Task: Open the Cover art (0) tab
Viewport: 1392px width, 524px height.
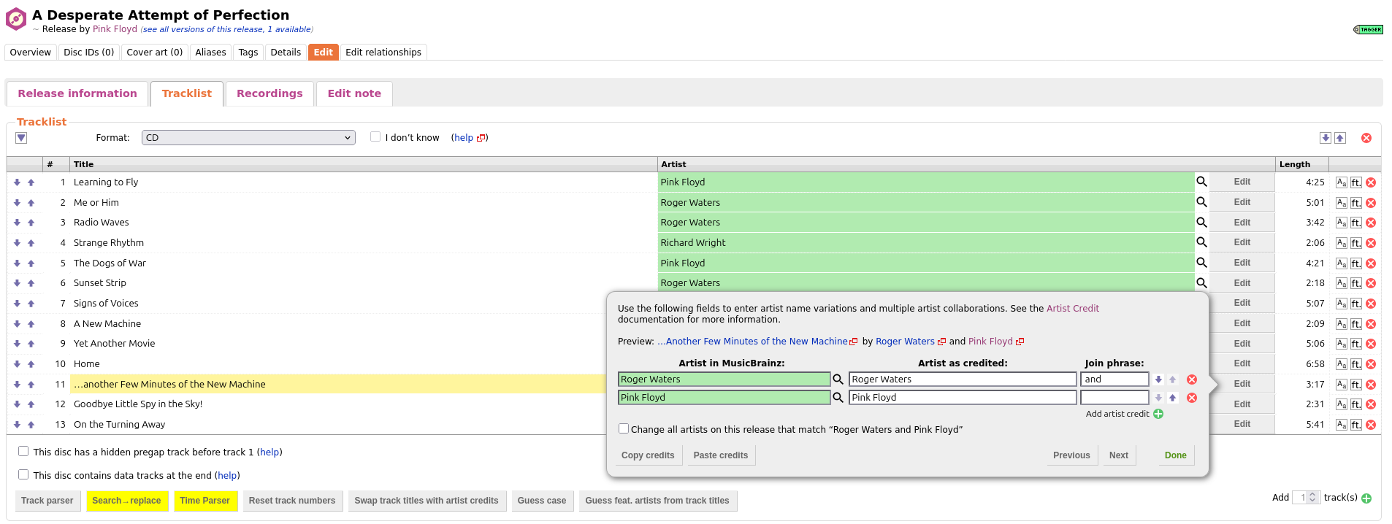Action: tap(154, 53)
